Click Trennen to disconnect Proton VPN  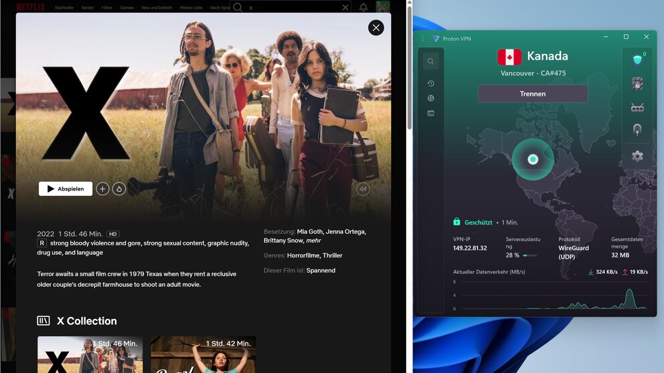[533, 94]
